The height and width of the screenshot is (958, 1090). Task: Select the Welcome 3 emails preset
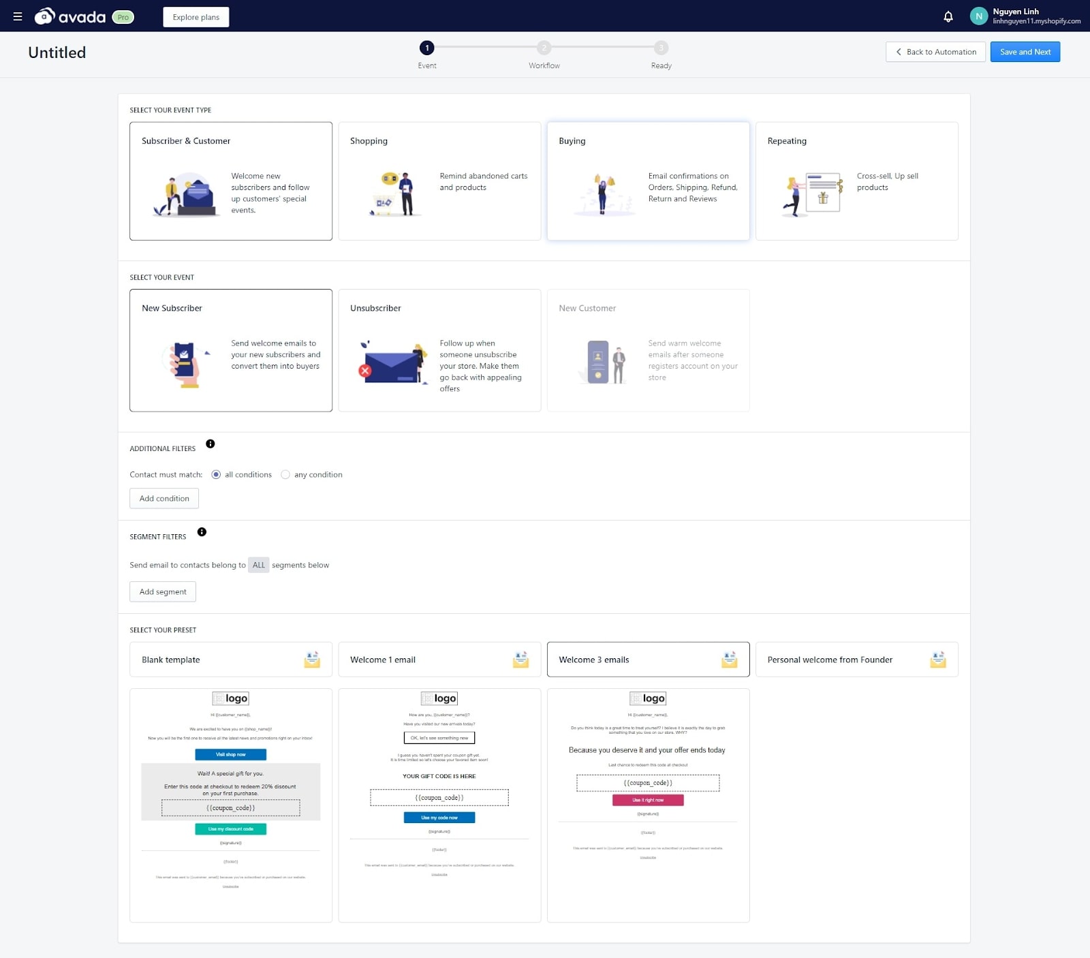coord(647,660)
